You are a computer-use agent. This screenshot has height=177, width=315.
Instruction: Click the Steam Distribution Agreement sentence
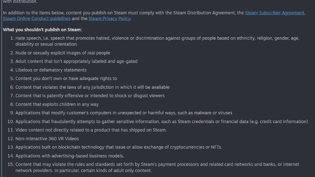(154, 16)
